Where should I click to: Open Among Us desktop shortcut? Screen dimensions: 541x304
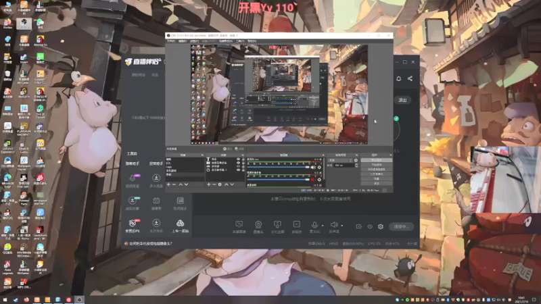41,41
